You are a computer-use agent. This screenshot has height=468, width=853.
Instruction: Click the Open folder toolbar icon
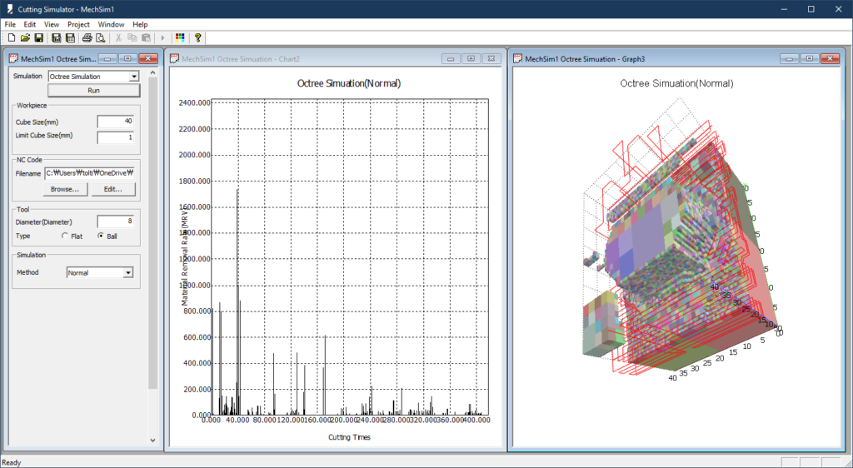pos(25,37)
